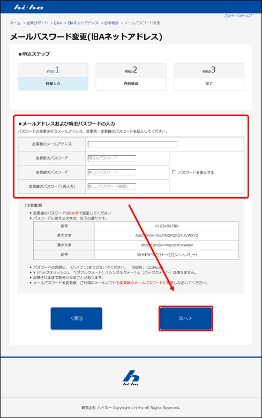Focus the 現在のパスワード field

click(112, 158)
